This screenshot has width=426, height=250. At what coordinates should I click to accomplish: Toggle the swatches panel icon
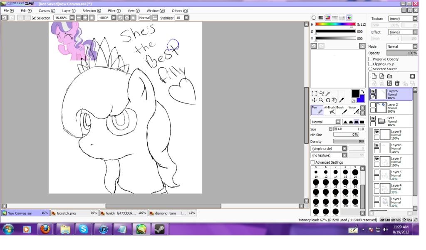[342, 17]
